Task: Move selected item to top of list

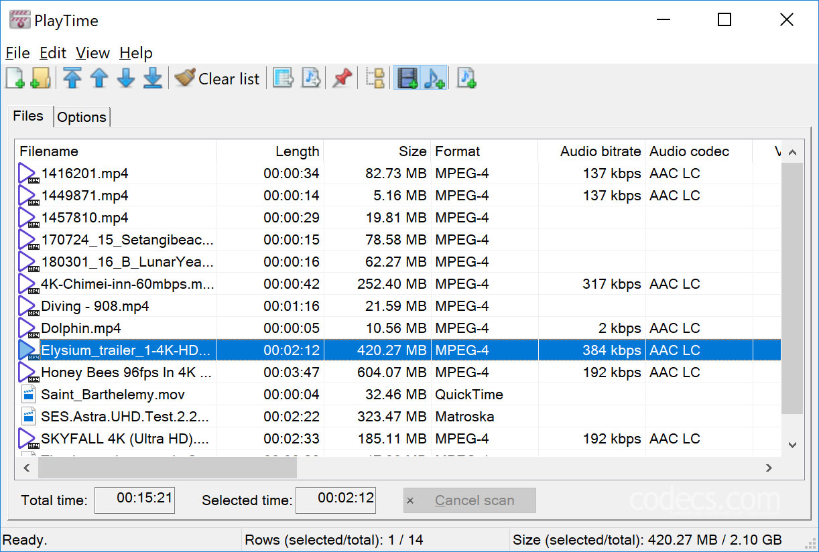Action: (x=72, y=78)
